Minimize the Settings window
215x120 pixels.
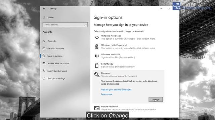point(161,9)
